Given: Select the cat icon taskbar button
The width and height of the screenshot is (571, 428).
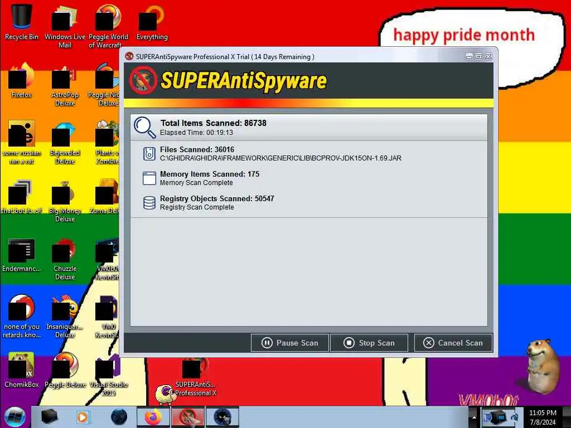Looking at the screenshot, I should pyautogui.click(x=222, y=417).
